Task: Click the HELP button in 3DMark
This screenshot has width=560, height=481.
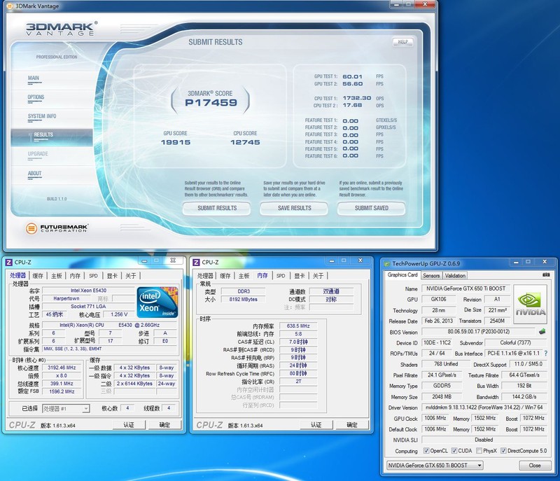Action: (403, 42)
